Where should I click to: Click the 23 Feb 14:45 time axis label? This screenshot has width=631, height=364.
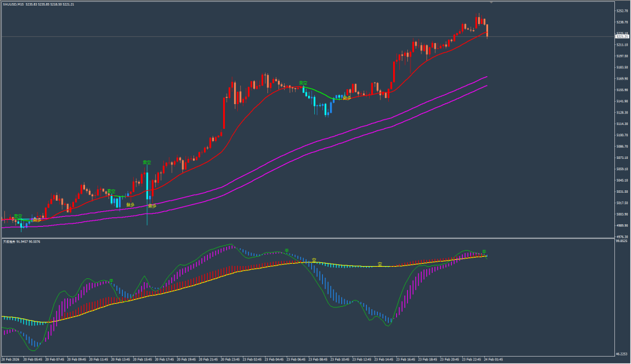tap(385, 359)
